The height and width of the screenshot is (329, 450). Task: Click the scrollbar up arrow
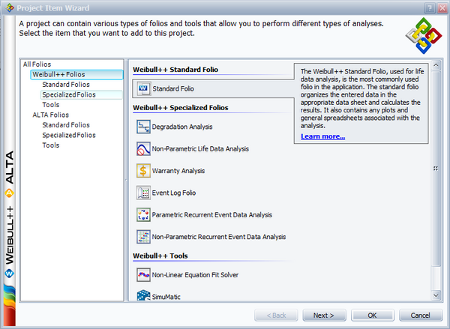click(x=436, y=65)
